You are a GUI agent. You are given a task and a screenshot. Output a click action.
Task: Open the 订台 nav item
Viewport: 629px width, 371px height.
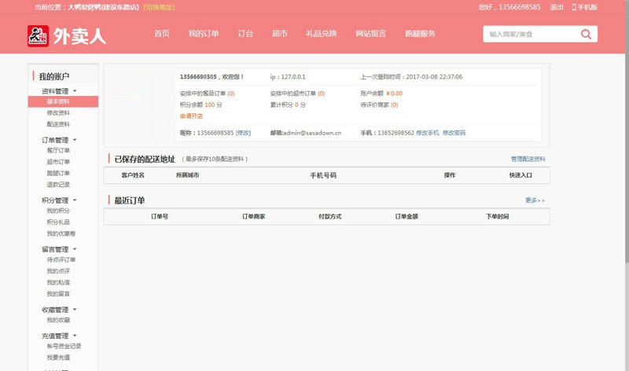coord(245,34)
